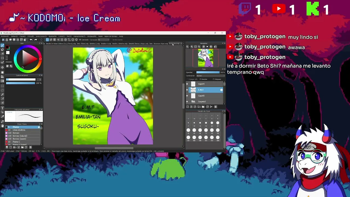Select the Gradient tool
Image resolution: width=350 pixels, height=197 pixels.
(2, 81)
